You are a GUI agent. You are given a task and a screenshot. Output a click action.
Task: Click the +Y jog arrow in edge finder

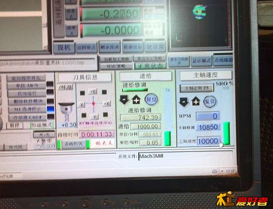(x=93, y=92)
